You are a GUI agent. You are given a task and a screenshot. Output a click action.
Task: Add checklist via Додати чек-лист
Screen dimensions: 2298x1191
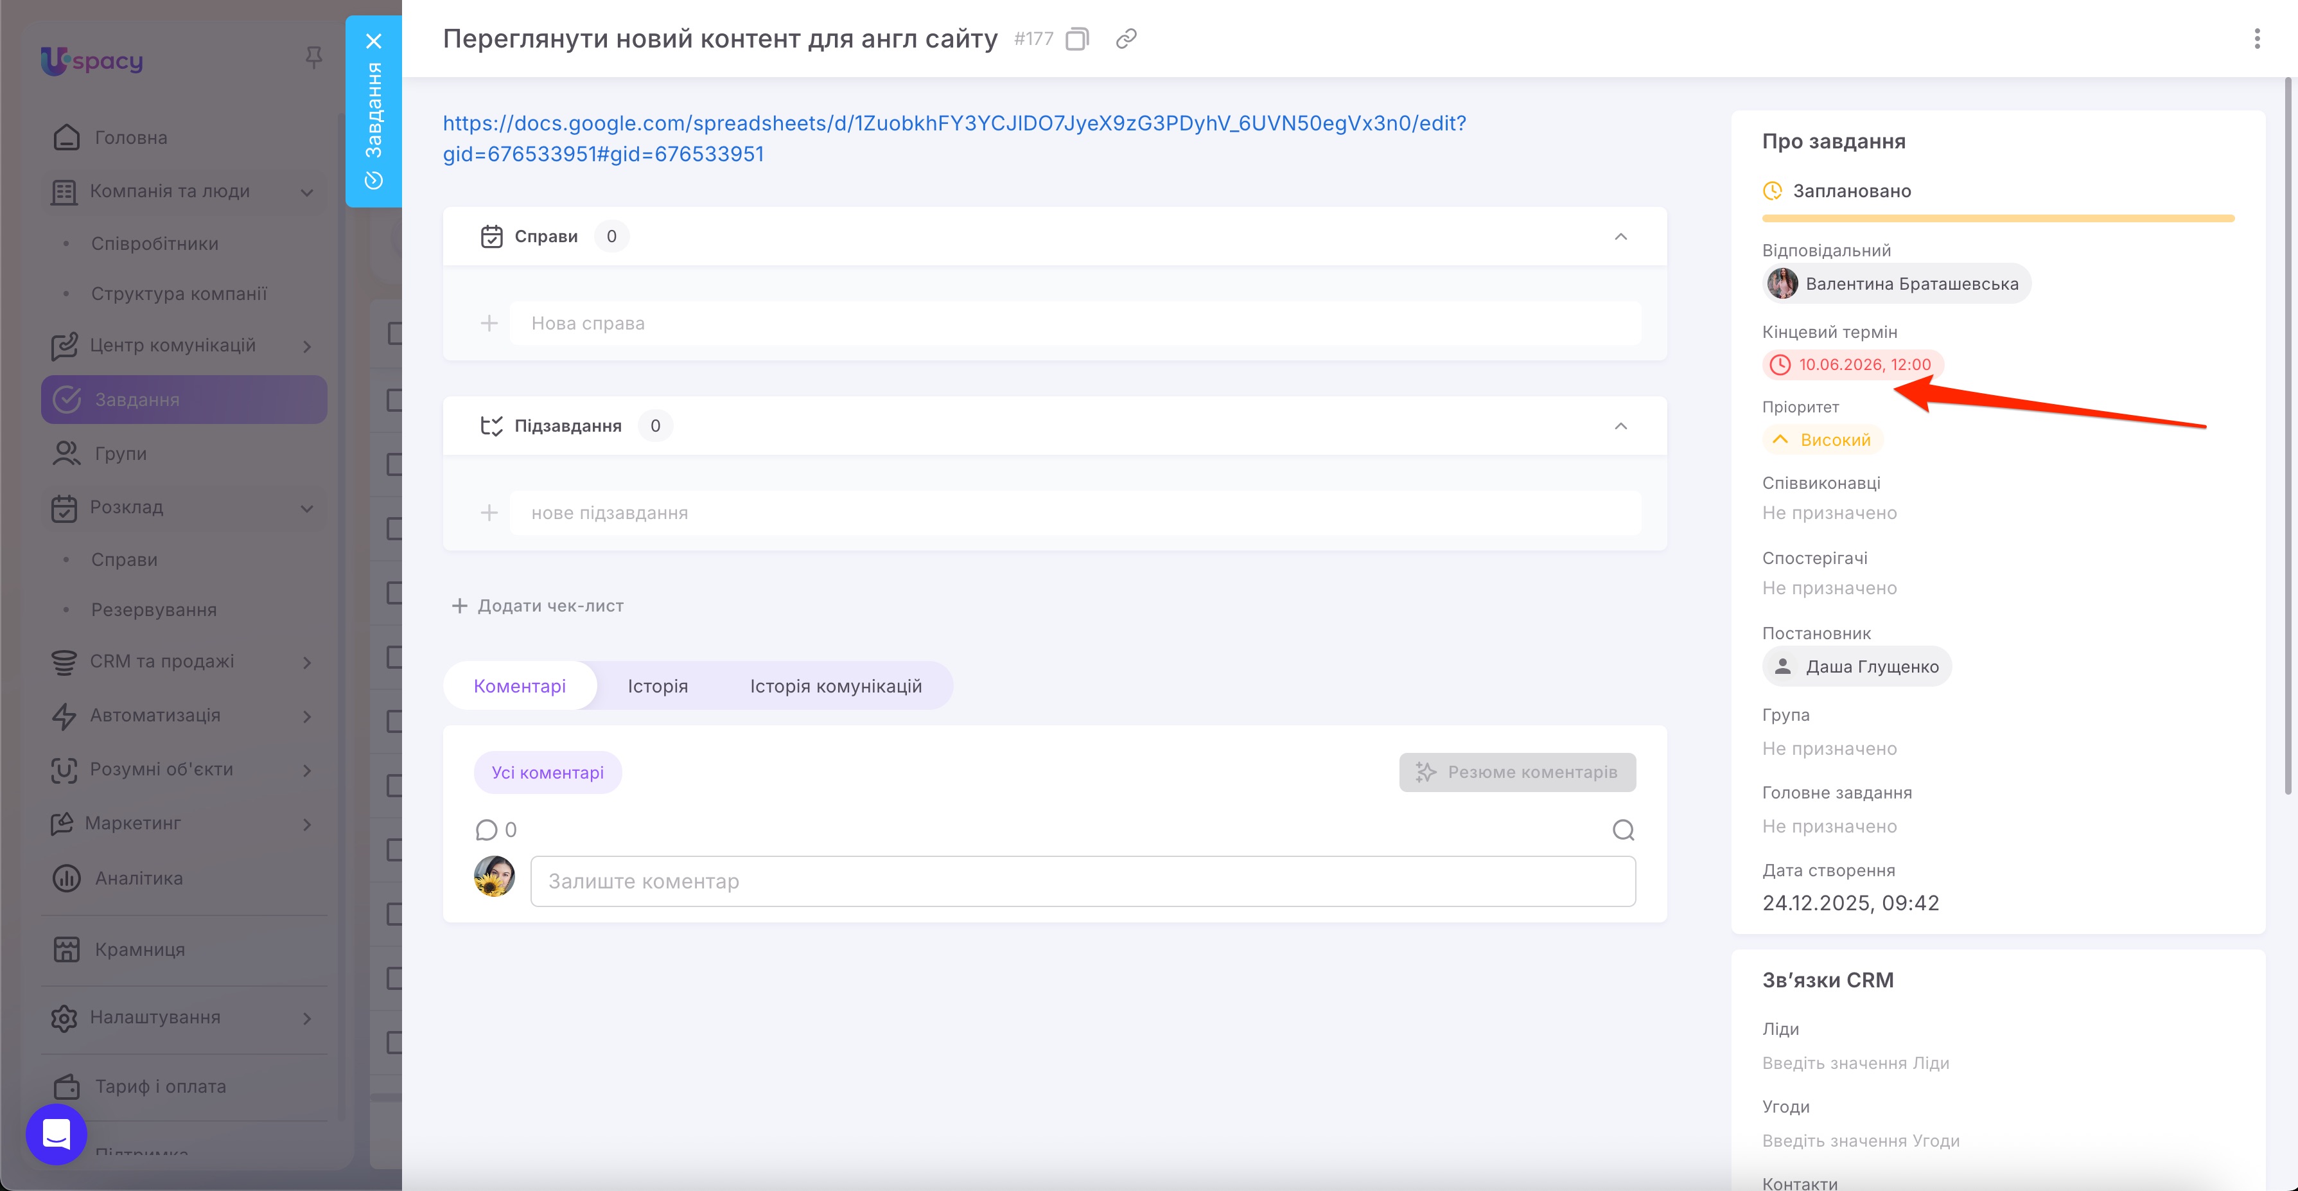538,605
